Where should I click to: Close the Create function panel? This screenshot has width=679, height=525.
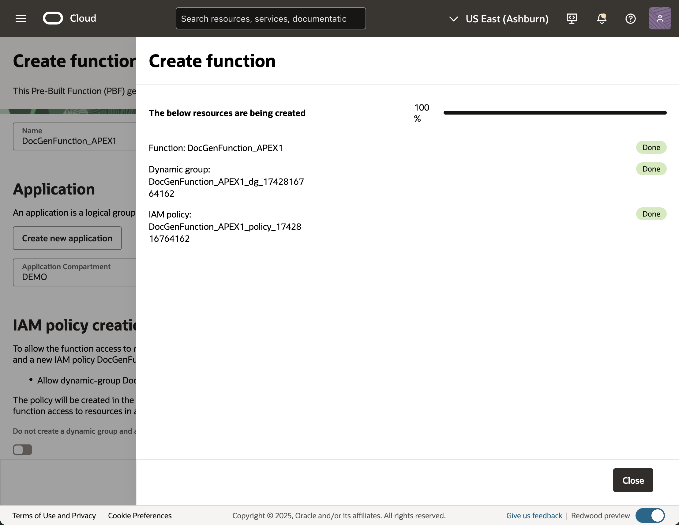[x=633, y=480]
